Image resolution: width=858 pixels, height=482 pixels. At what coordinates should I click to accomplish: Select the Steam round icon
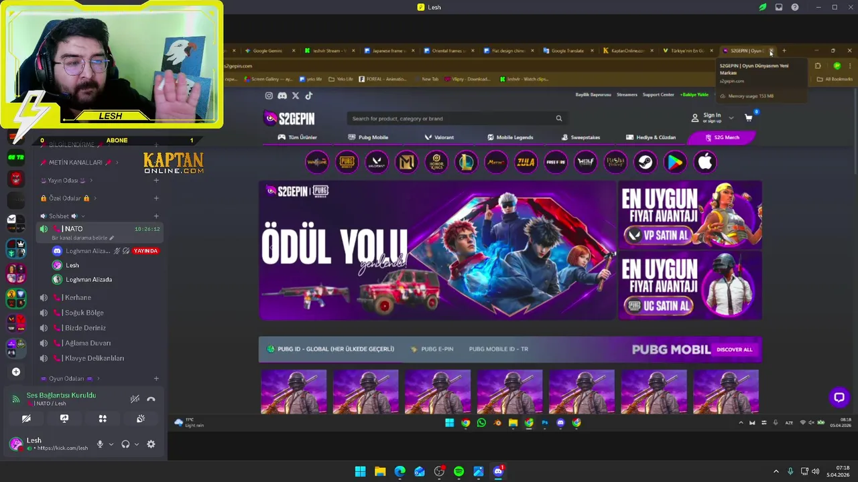[646, 162]
